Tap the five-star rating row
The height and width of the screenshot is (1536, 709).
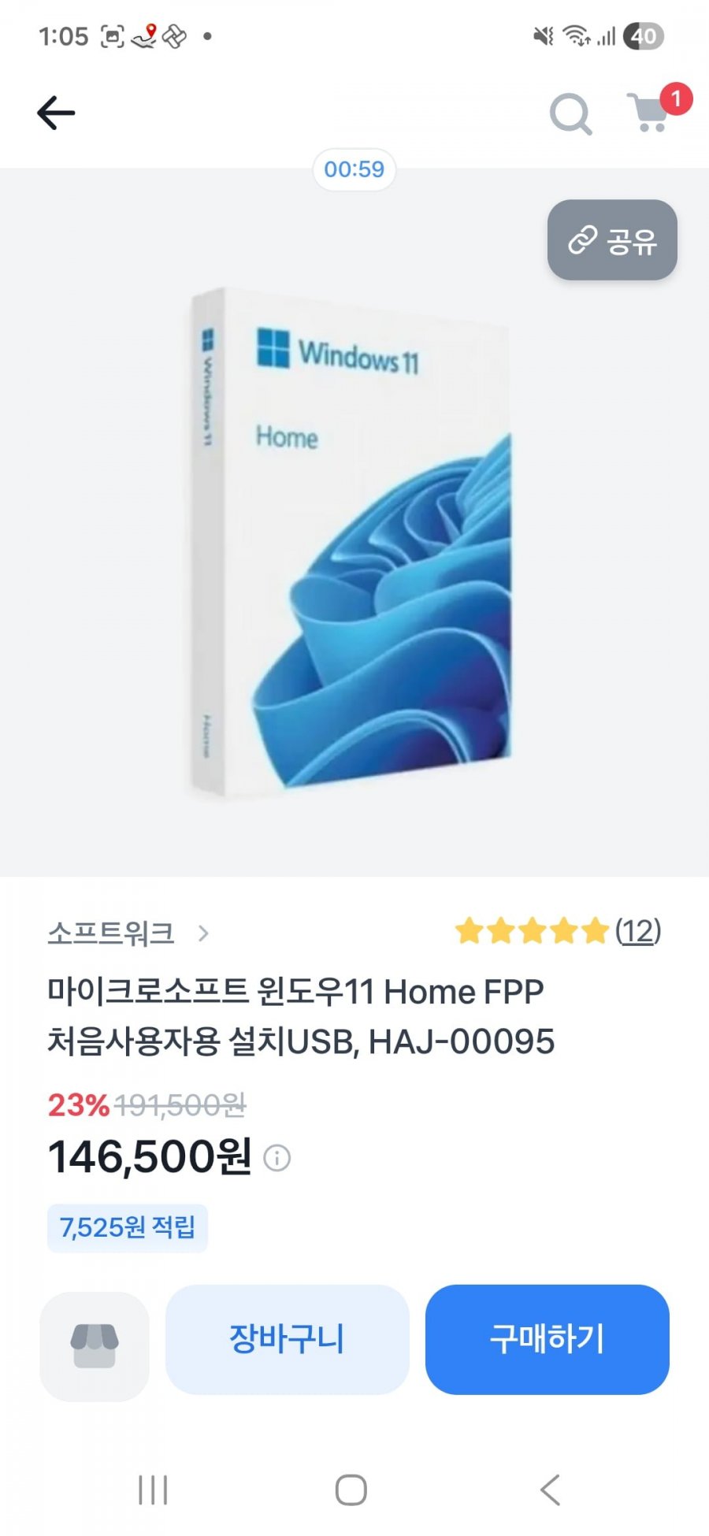pyautogui.click(x=532, y=931)
